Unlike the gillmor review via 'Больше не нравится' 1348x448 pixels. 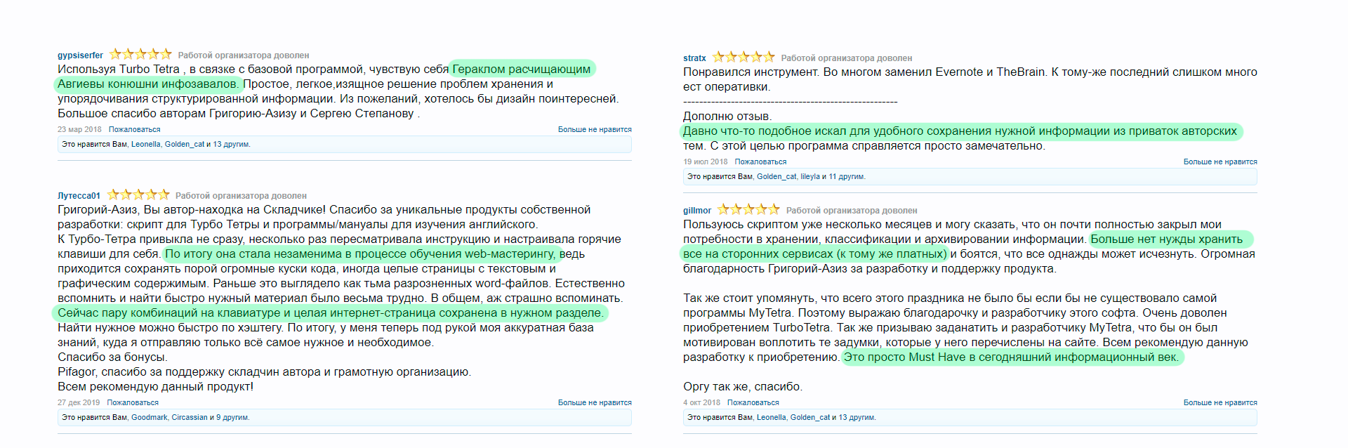pos(1220,403)
